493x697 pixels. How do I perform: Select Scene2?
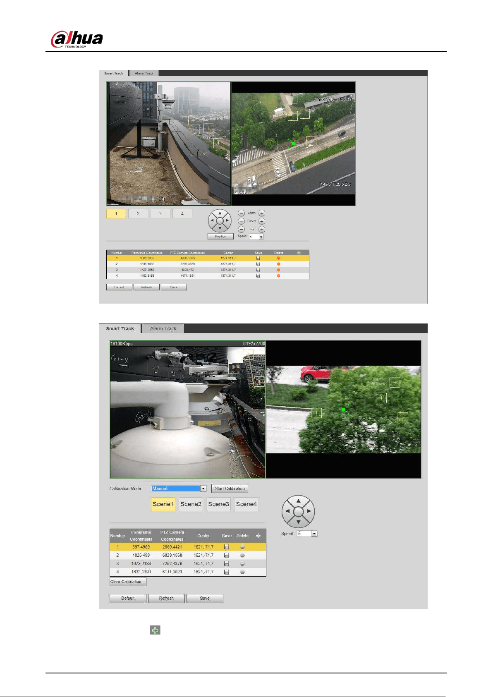tap(191, 504)
